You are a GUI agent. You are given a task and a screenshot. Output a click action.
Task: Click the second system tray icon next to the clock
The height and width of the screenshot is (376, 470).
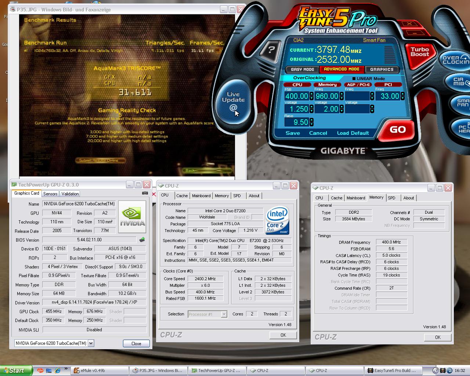(449, 370)
